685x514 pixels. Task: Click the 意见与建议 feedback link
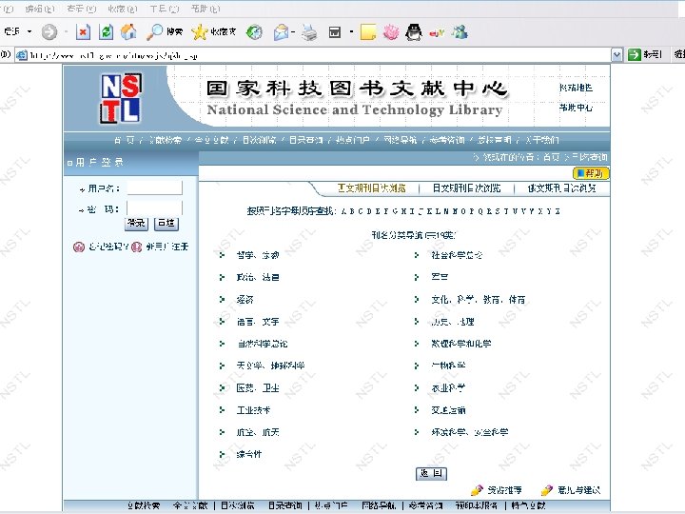point(578,490)
